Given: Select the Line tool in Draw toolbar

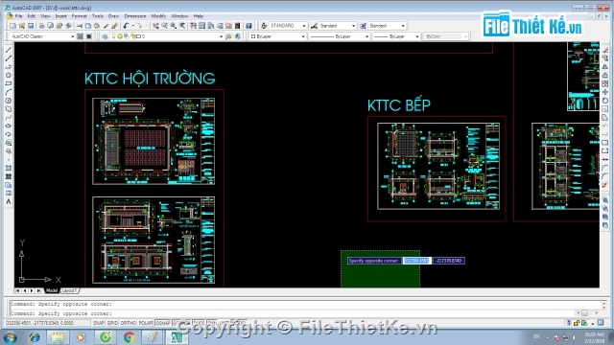Looking at the screenshot, I should (9, 50).
